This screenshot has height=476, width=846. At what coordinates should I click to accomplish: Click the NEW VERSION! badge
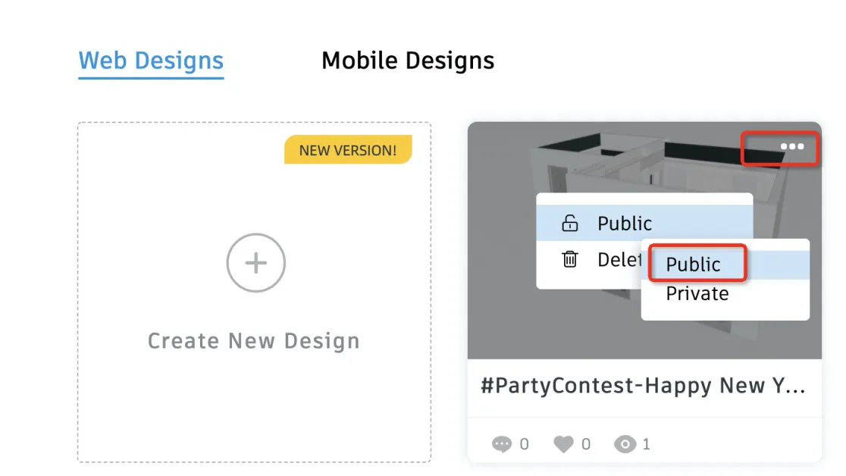point(347,150)
